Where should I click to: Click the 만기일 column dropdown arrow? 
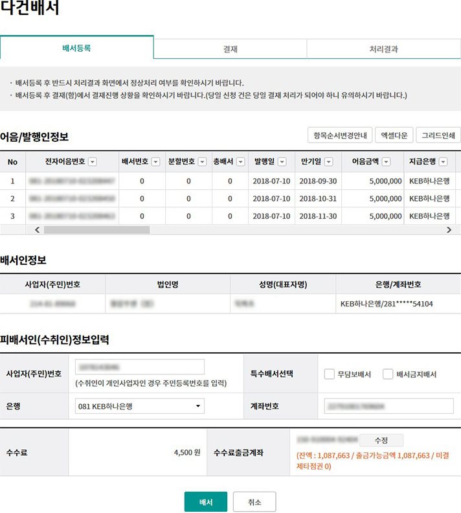[328, 162]
